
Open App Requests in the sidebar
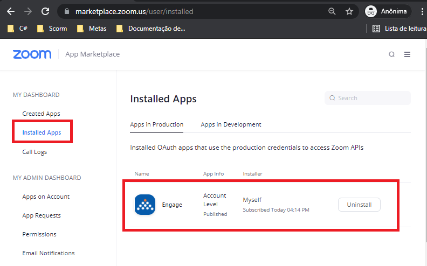point(42,215)
